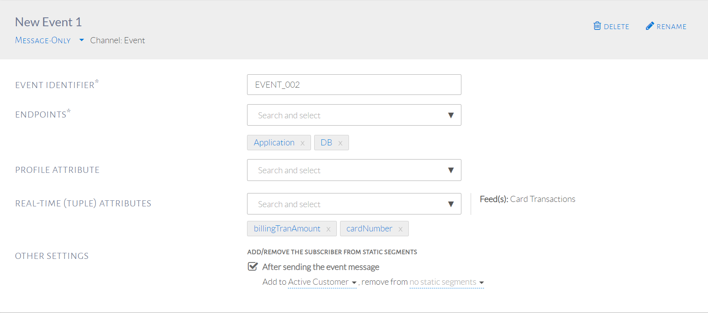Click the Event Identifier input field
The height and width of the screenshot is (313, 708).
pyautogui.click(x=354, y=85)
